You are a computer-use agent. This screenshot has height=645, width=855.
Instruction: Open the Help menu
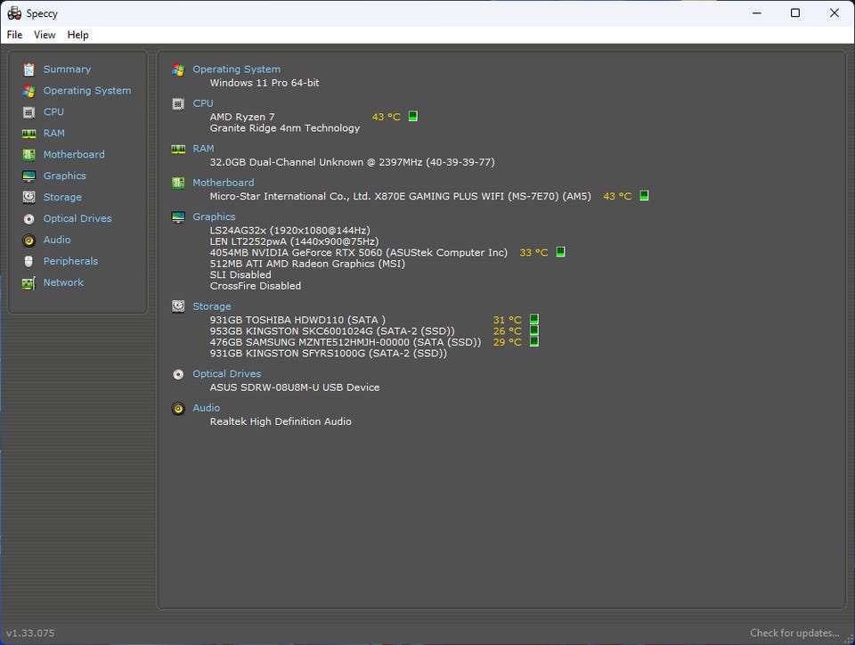tap(78, 35)
